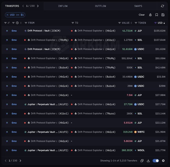The image size is (170, 167).
Task: Click the top page number 1 / 230
Action: click(x=30, y=6)
